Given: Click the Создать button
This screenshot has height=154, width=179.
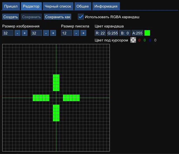Looking at the screenshot, I should pos(11,17).
